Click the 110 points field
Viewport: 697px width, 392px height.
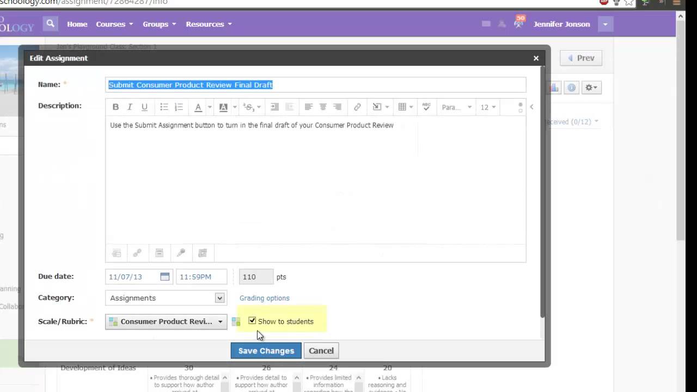pyautogui.click(x=256, y=277)
